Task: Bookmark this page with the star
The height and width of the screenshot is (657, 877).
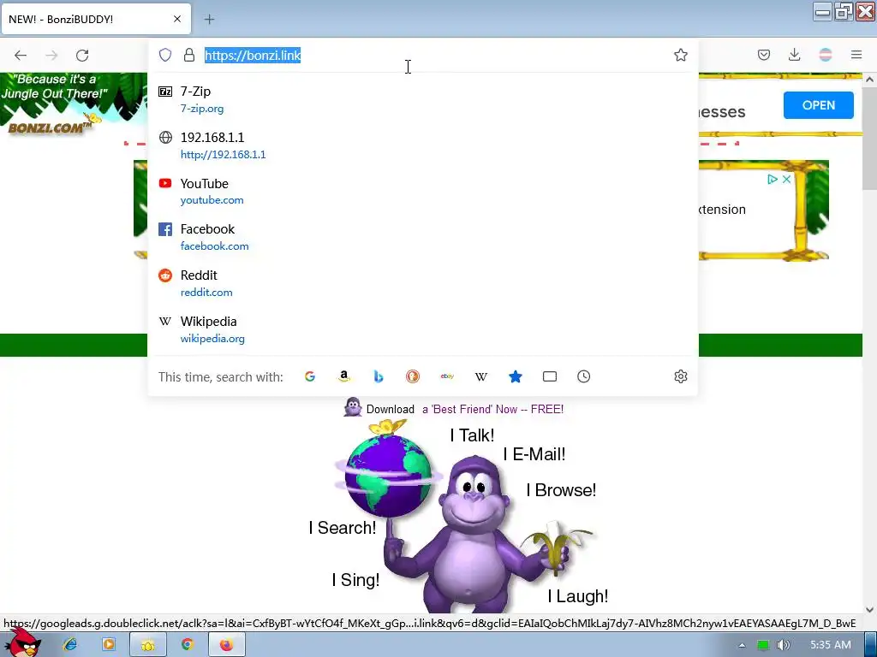Action: 681,55
